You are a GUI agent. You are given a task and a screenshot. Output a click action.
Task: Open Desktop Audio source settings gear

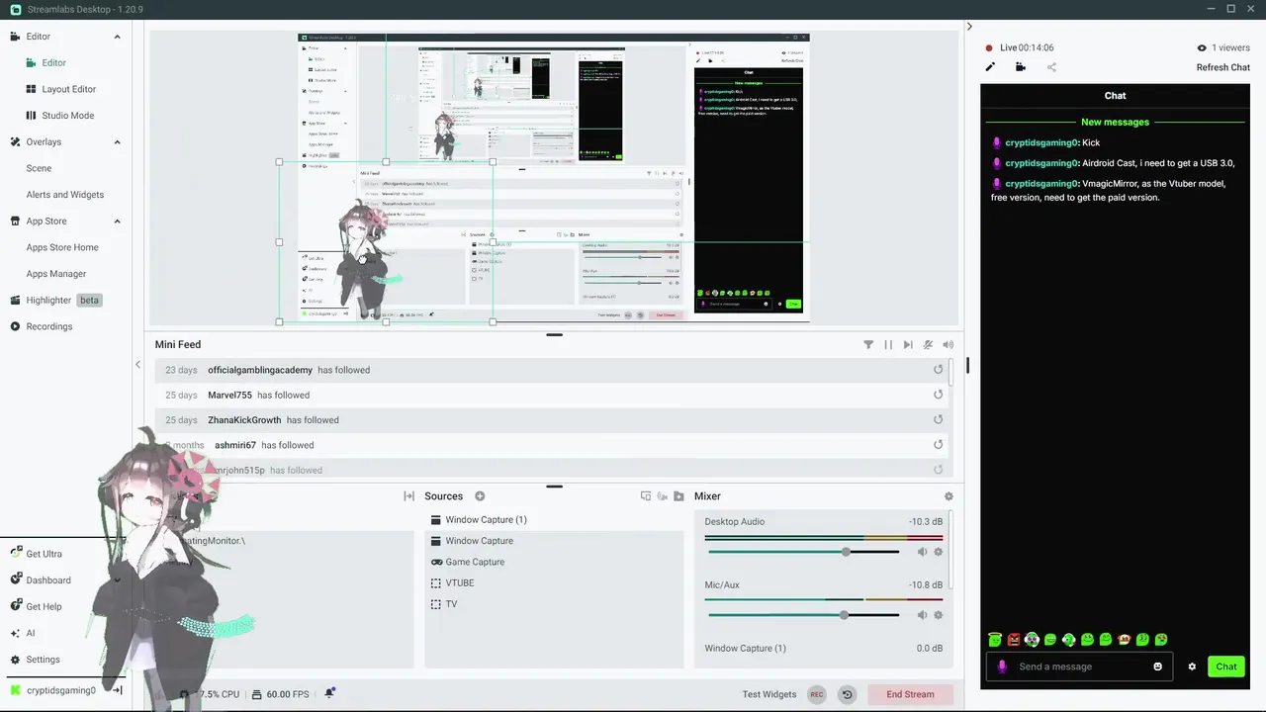pyautogui.click(x=939, y=552)
